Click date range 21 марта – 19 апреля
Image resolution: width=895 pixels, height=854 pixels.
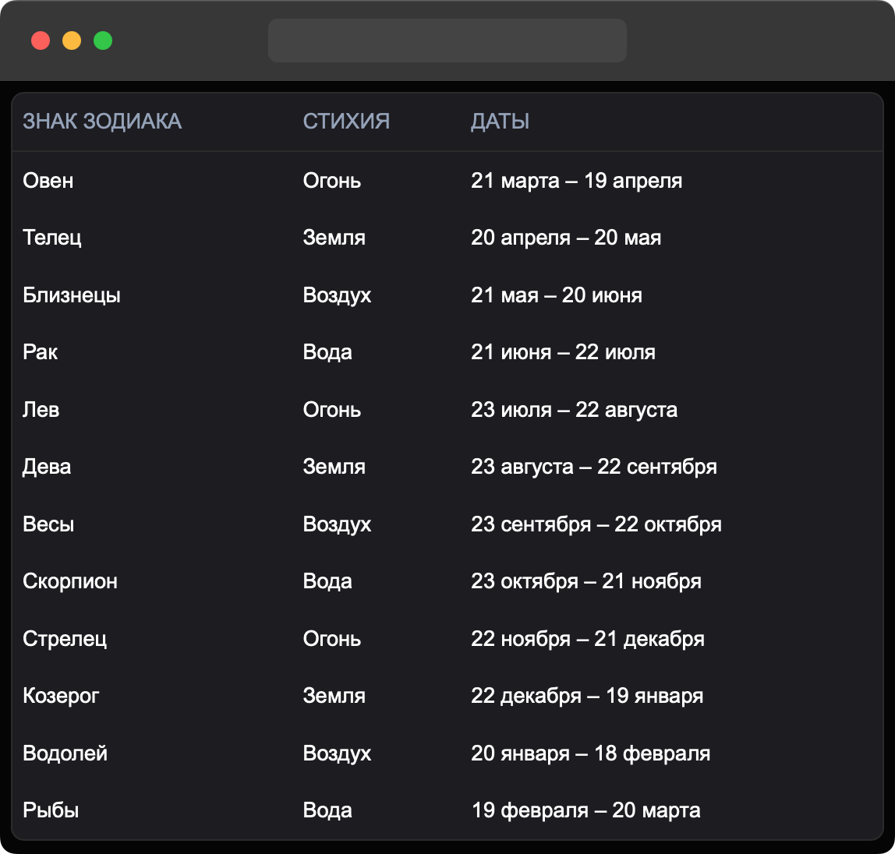(x=576, y=181)
